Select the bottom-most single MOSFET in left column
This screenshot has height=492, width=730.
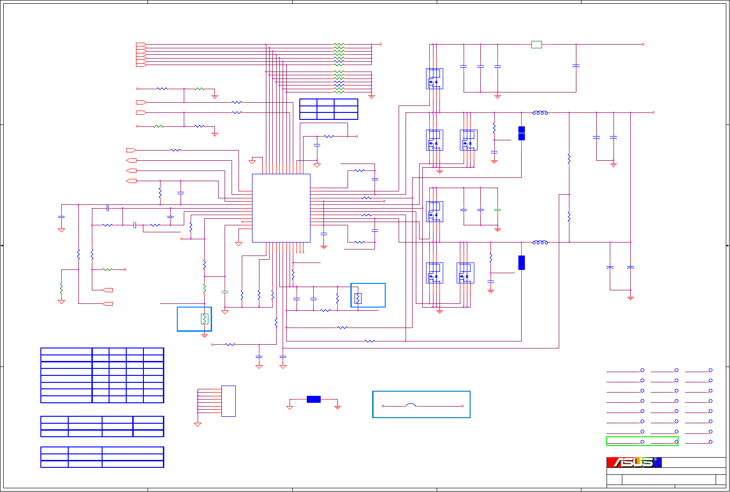coord(434,273)
